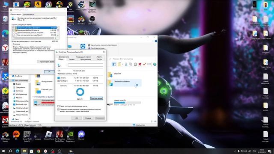Toggle 'Временные файлы Интернета' checkbox
Viewport: 274px width, 154px height.
[x=13, y=30]
